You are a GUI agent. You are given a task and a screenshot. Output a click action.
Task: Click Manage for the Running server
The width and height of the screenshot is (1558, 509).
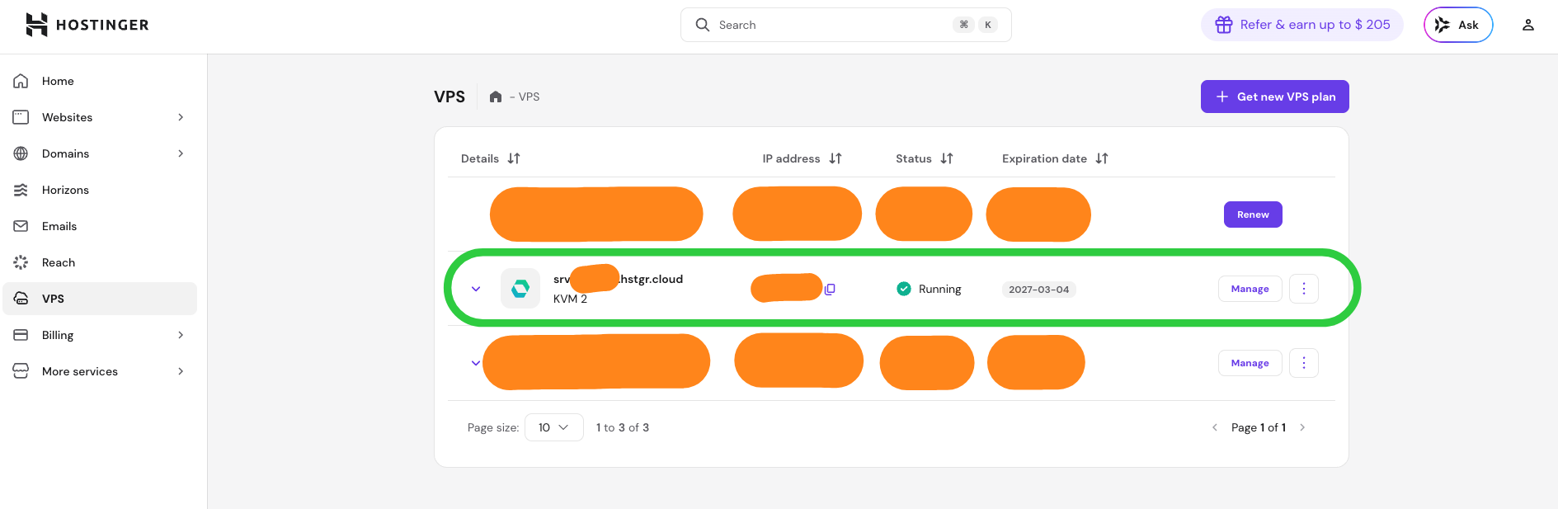(x=1250, y=289)
